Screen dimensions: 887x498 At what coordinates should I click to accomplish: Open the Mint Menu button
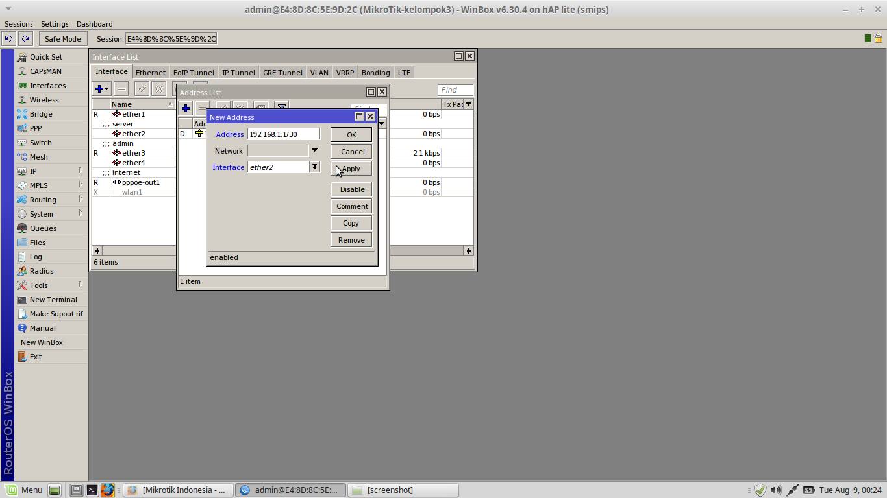click(24, 490)
